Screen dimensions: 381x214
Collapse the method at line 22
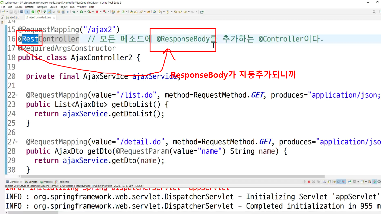(x=17, y=95)
